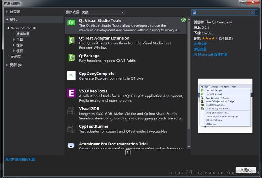Viewport: 262px width, 178px height.
Task: Select 搜索结果 in the tree
Action: point(23,34)
